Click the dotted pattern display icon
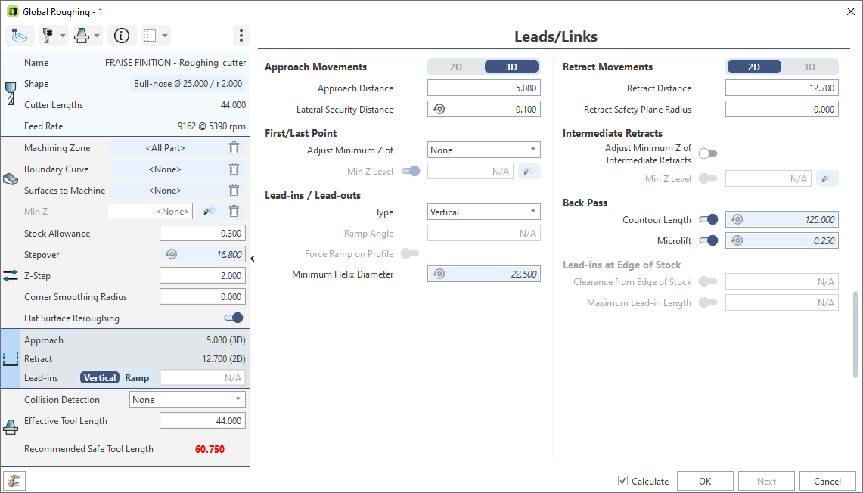The width and height of the screenshot is (863, 493). [150, 36]
